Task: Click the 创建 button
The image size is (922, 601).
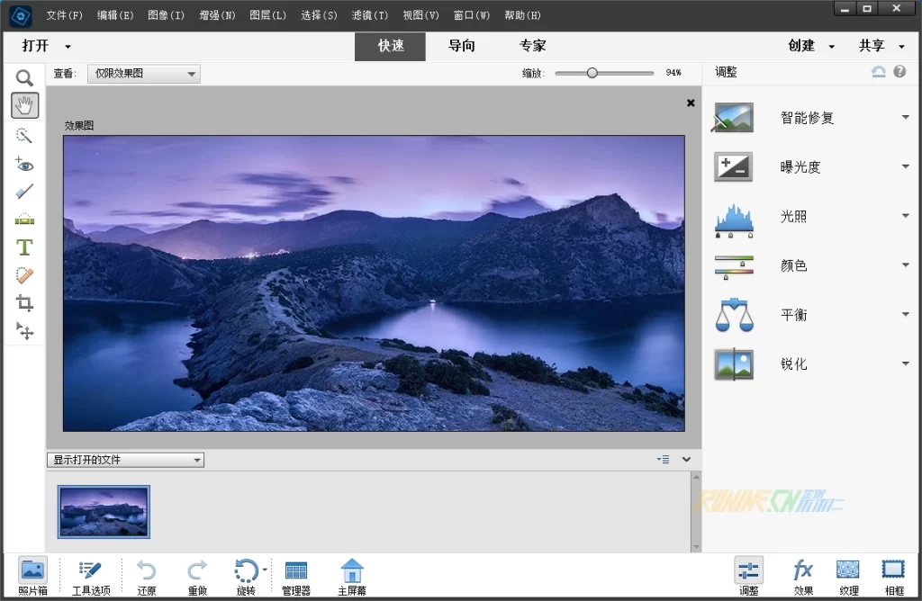Action: pyautogui.click(x=810, y=46)
